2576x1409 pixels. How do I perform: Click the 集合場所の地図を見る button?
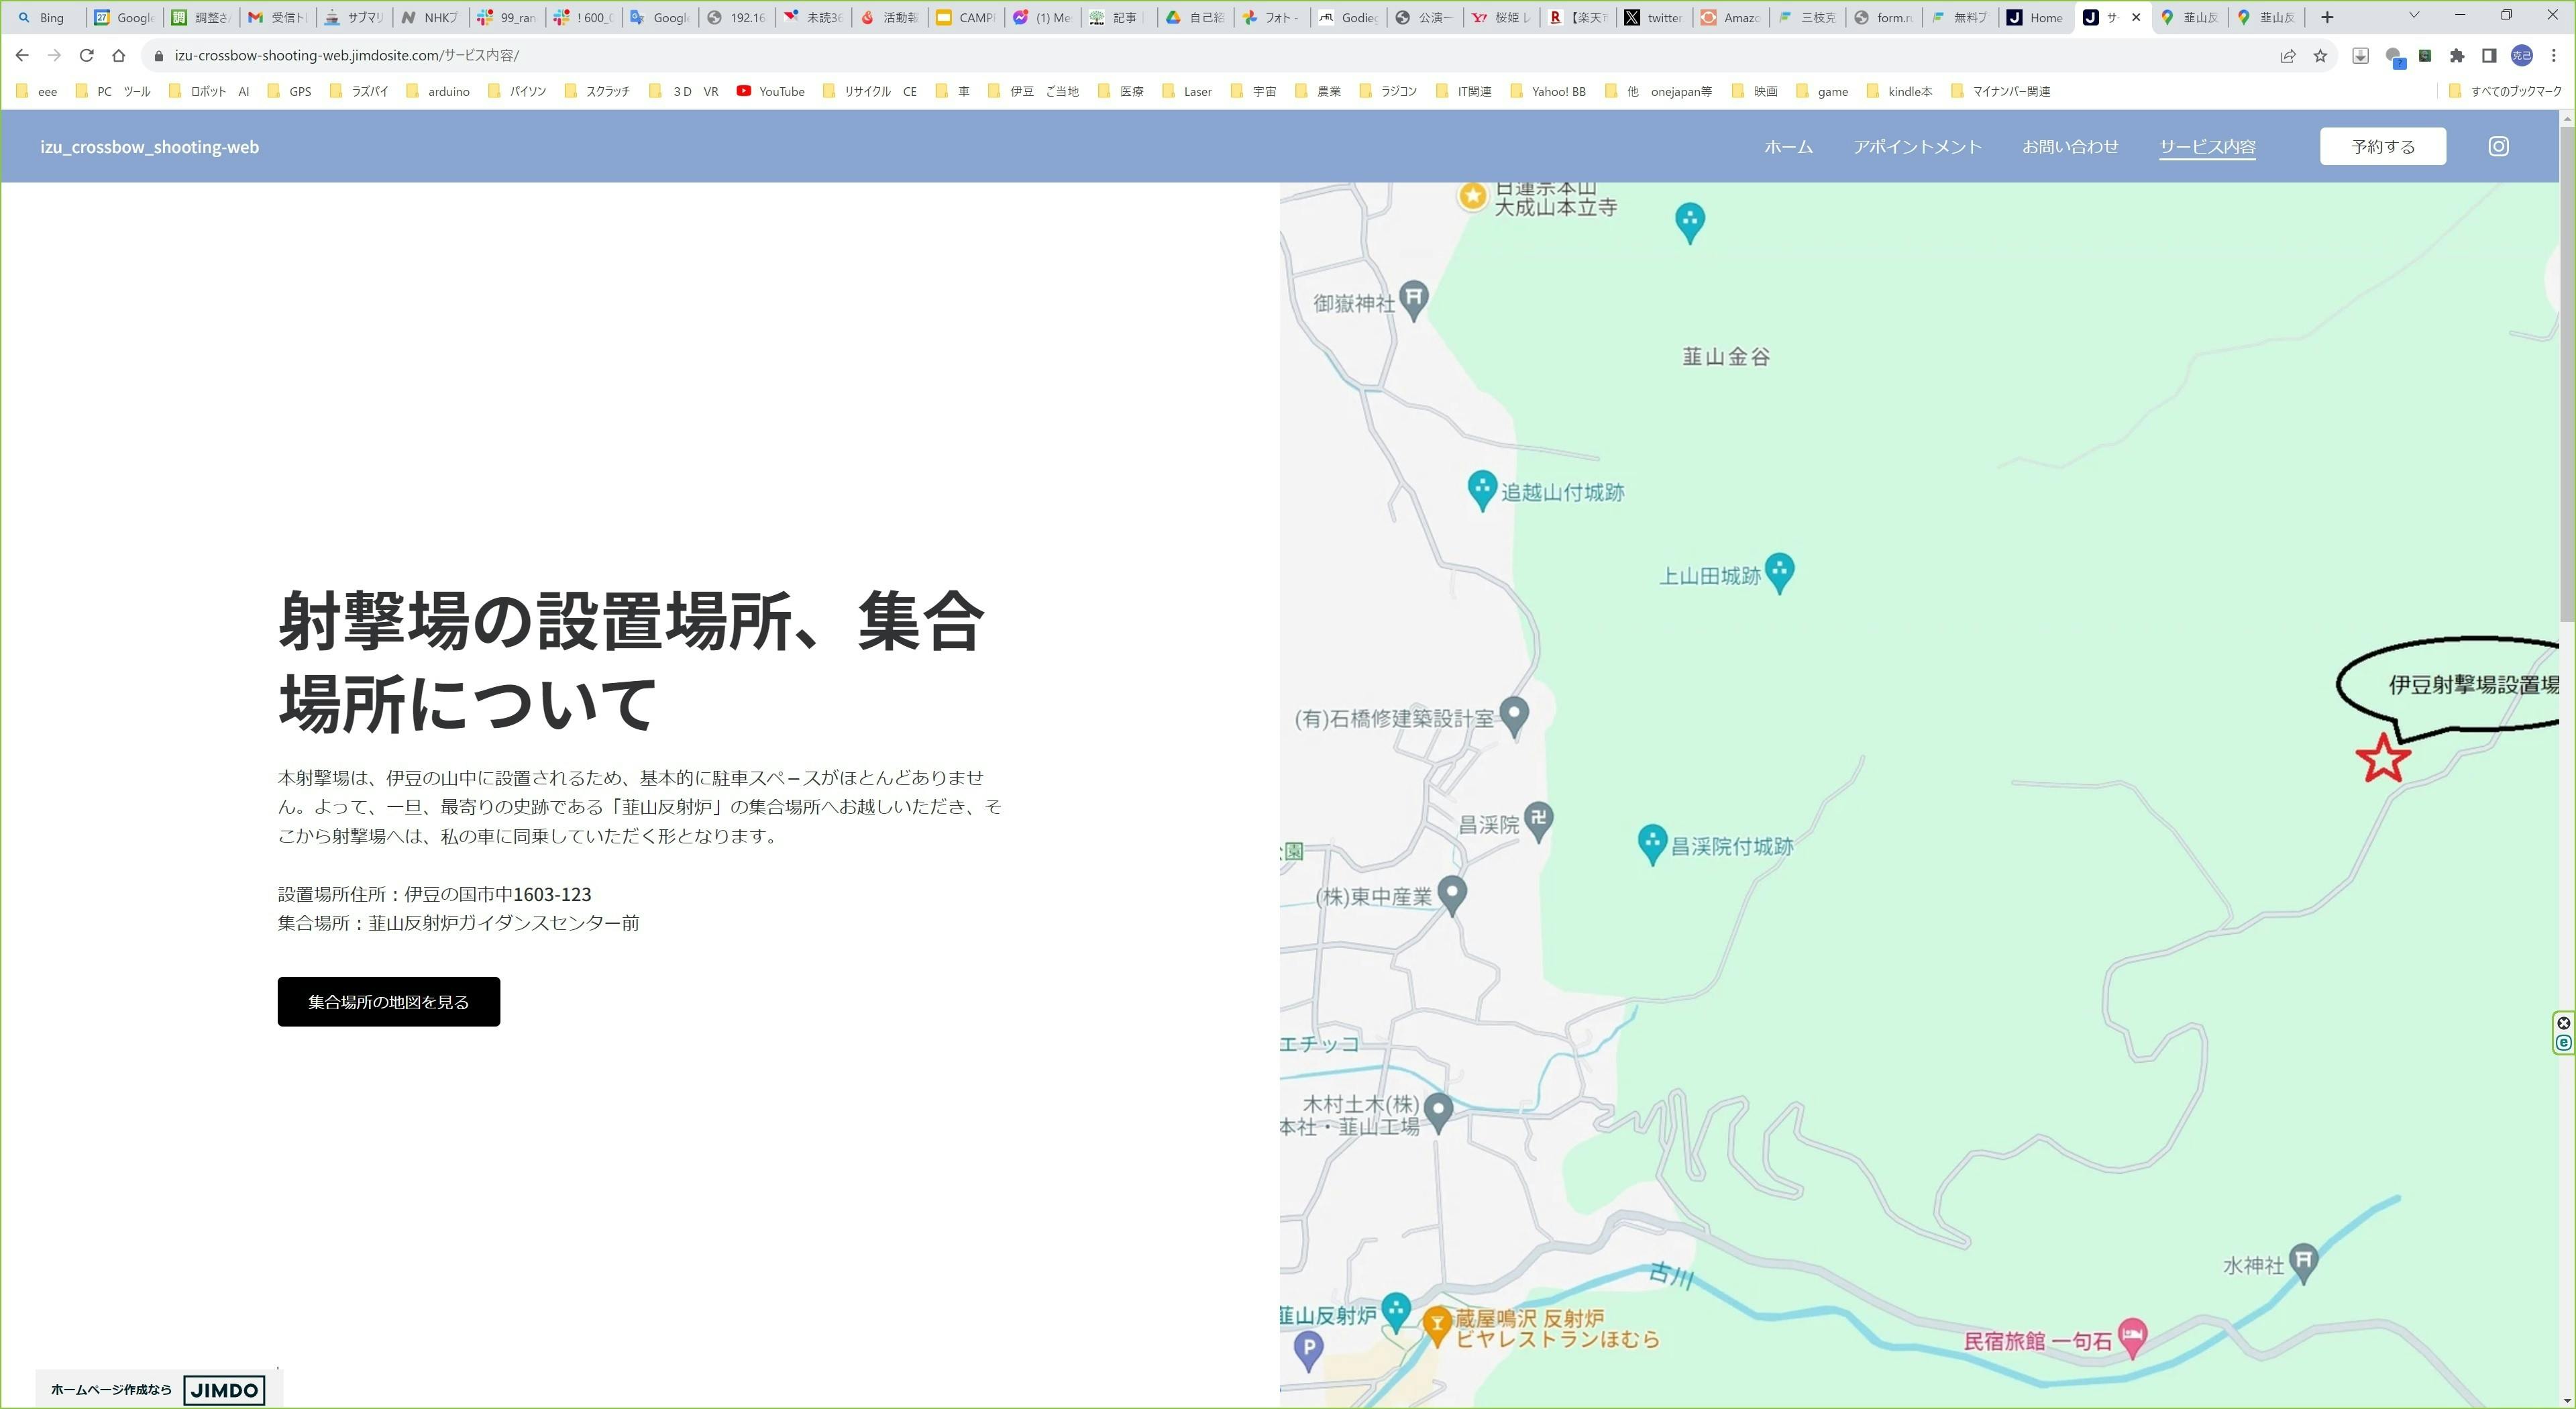(x=388, y=1001)
